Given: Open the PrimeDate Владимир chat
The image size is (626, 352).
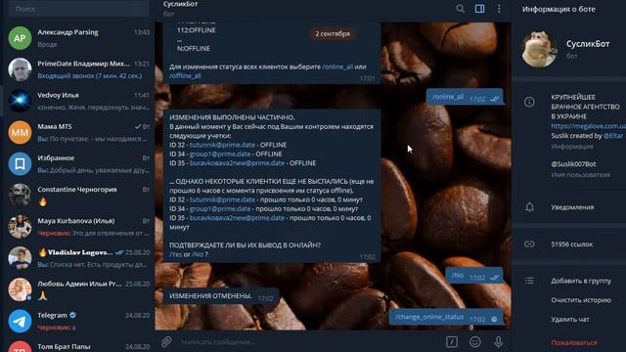Looking at the screenshot, I should [x=78, y=69].
